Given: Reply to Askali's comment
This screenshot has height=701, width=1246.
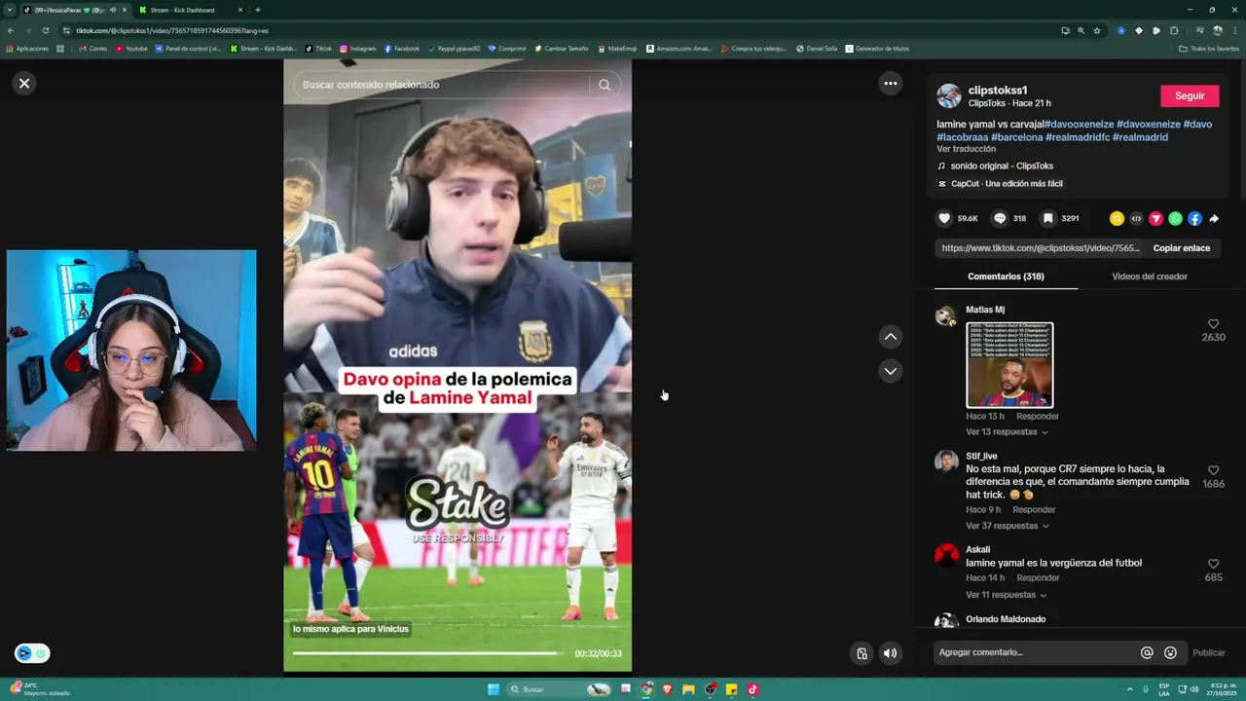Looking at the screenshot, I should pyautogui.click(x=1038, y=577).
